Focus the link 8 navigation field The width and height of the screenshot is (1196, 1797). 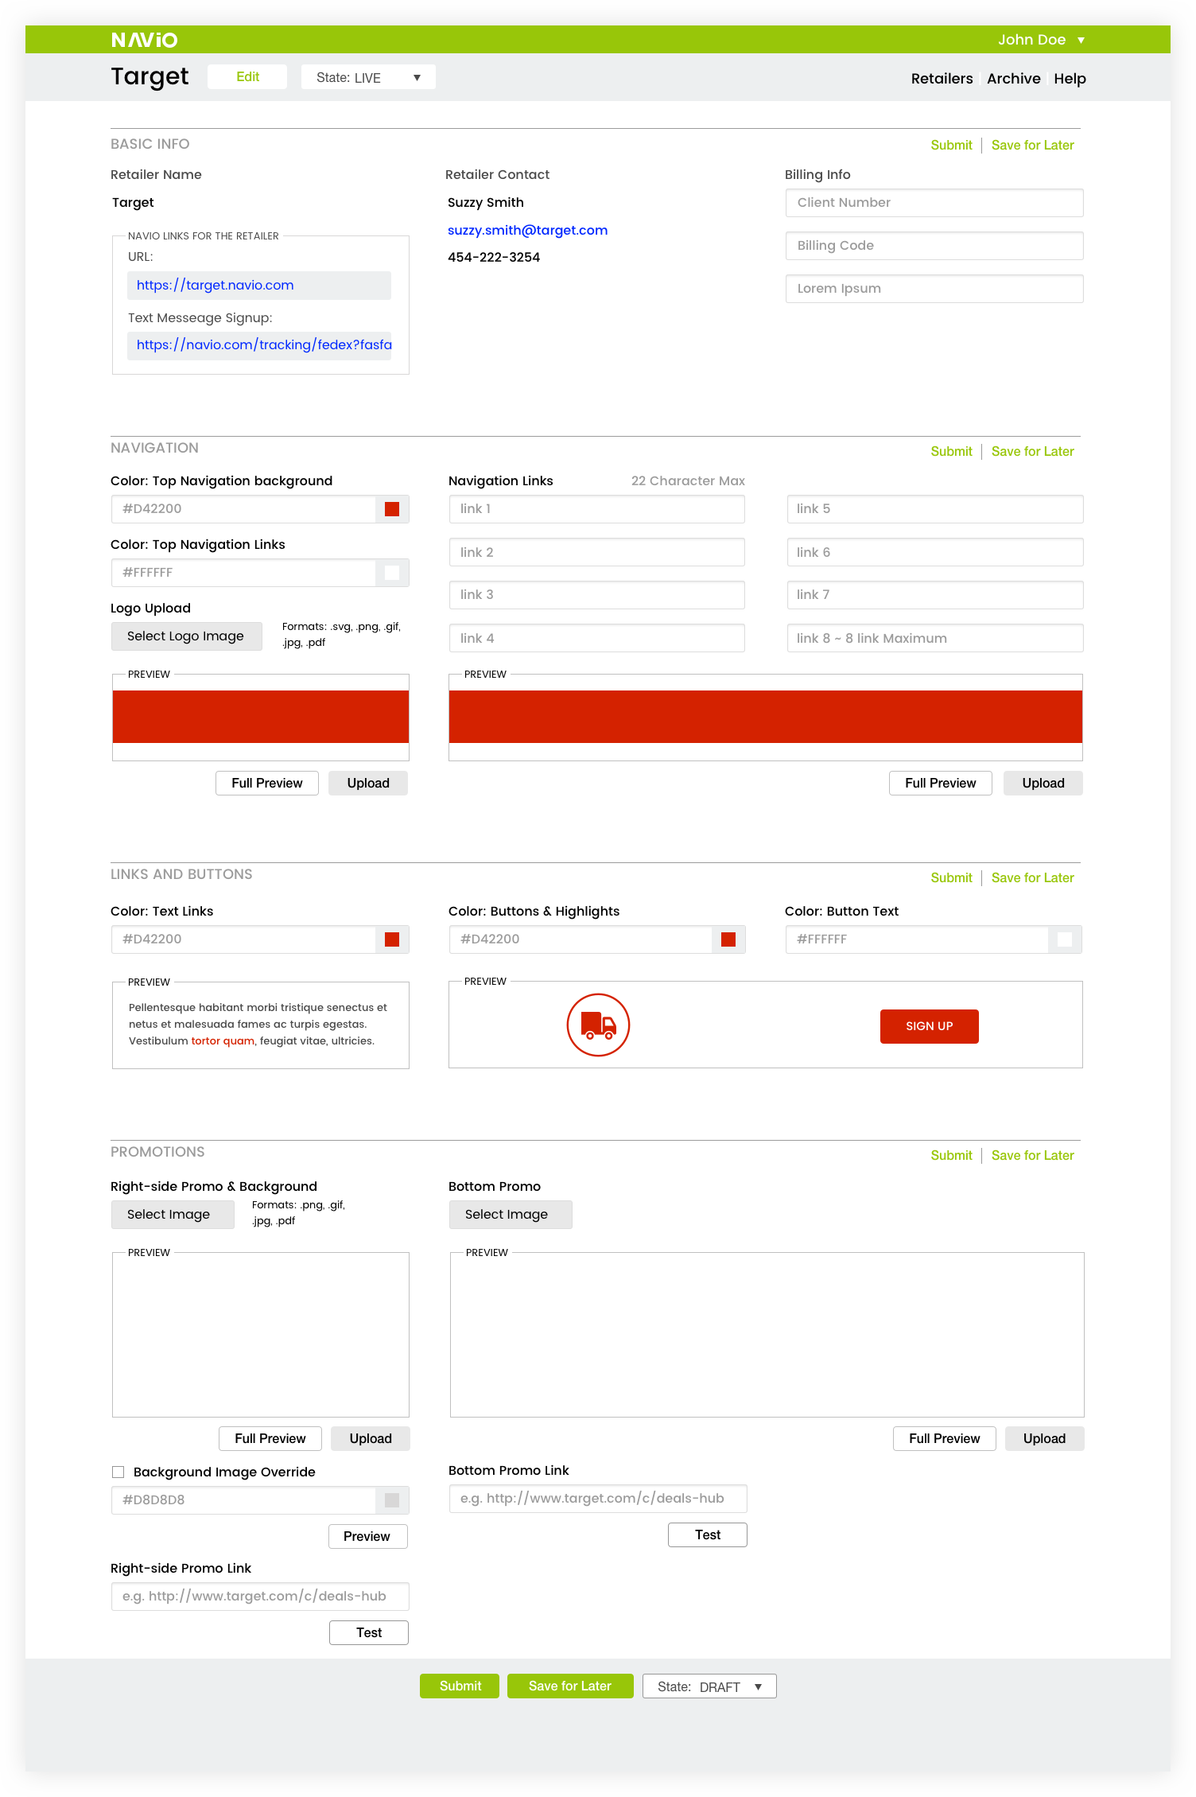(x=935, y=638)
